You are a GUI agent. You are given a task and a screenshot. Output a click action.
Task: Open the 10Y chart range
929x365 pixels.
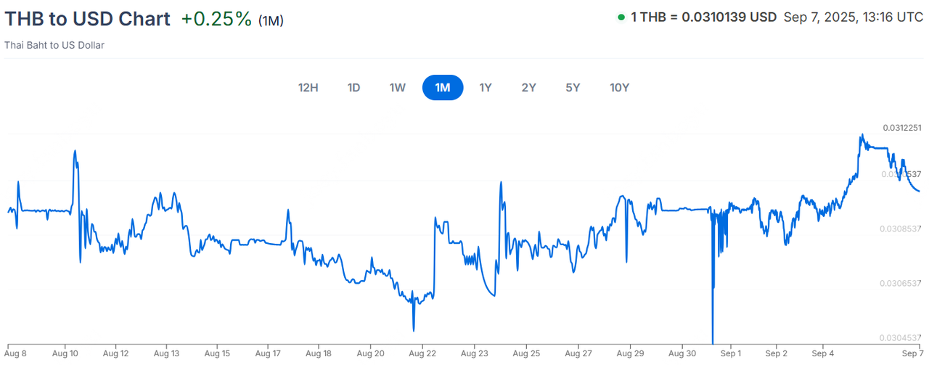[x=619, y=88]
